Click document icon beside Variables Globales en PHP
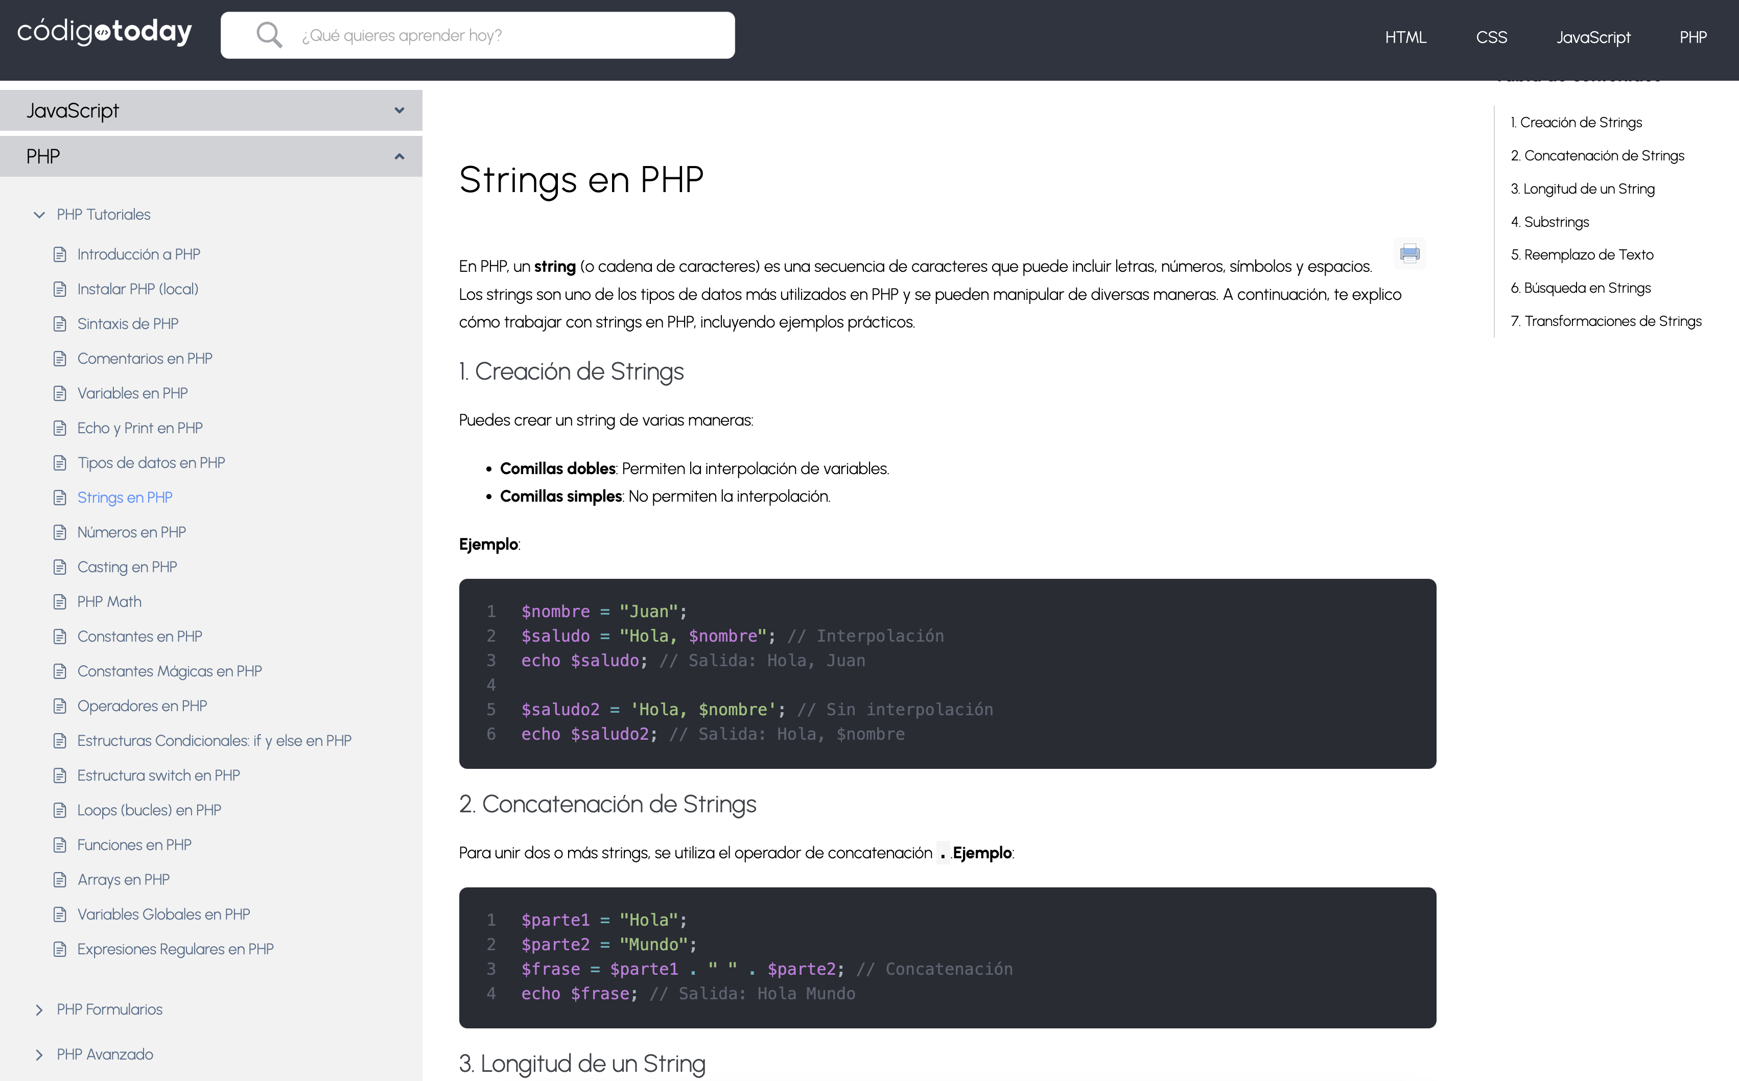 point(60,914)
